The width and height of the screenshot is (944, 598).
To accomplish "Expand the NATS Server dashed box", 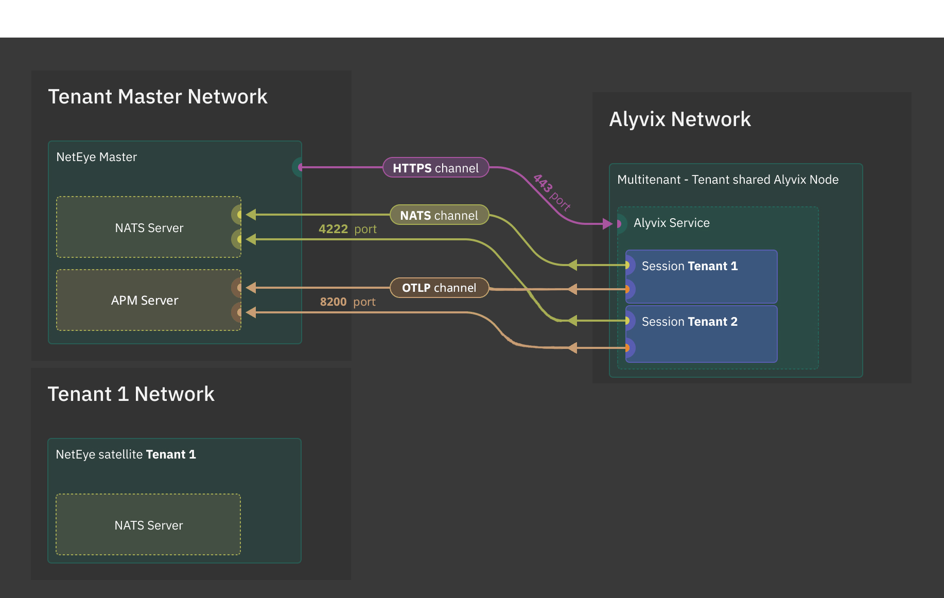I will (x=148, y=227).
